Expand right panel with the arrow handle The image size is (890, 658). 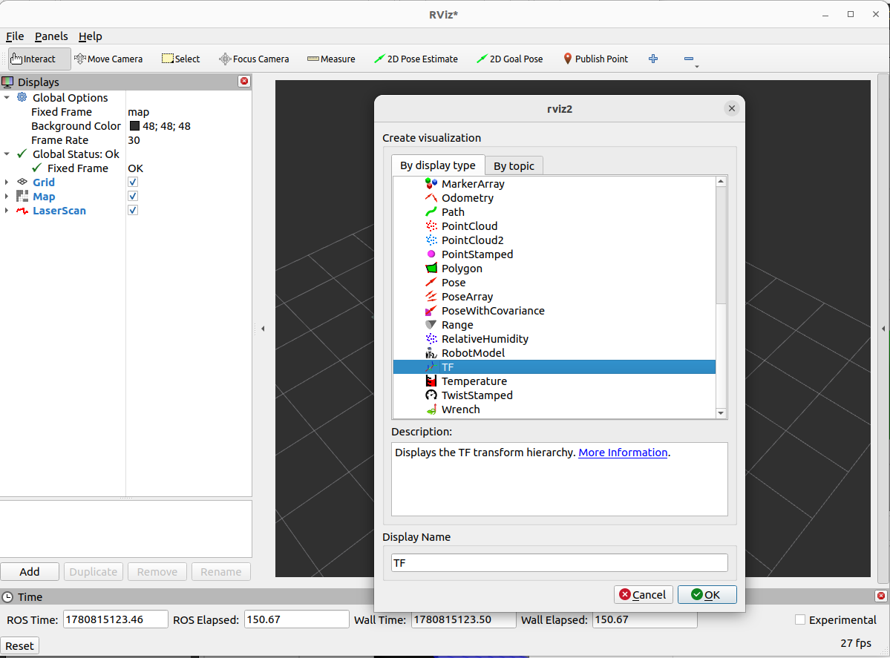click(883, 329)
